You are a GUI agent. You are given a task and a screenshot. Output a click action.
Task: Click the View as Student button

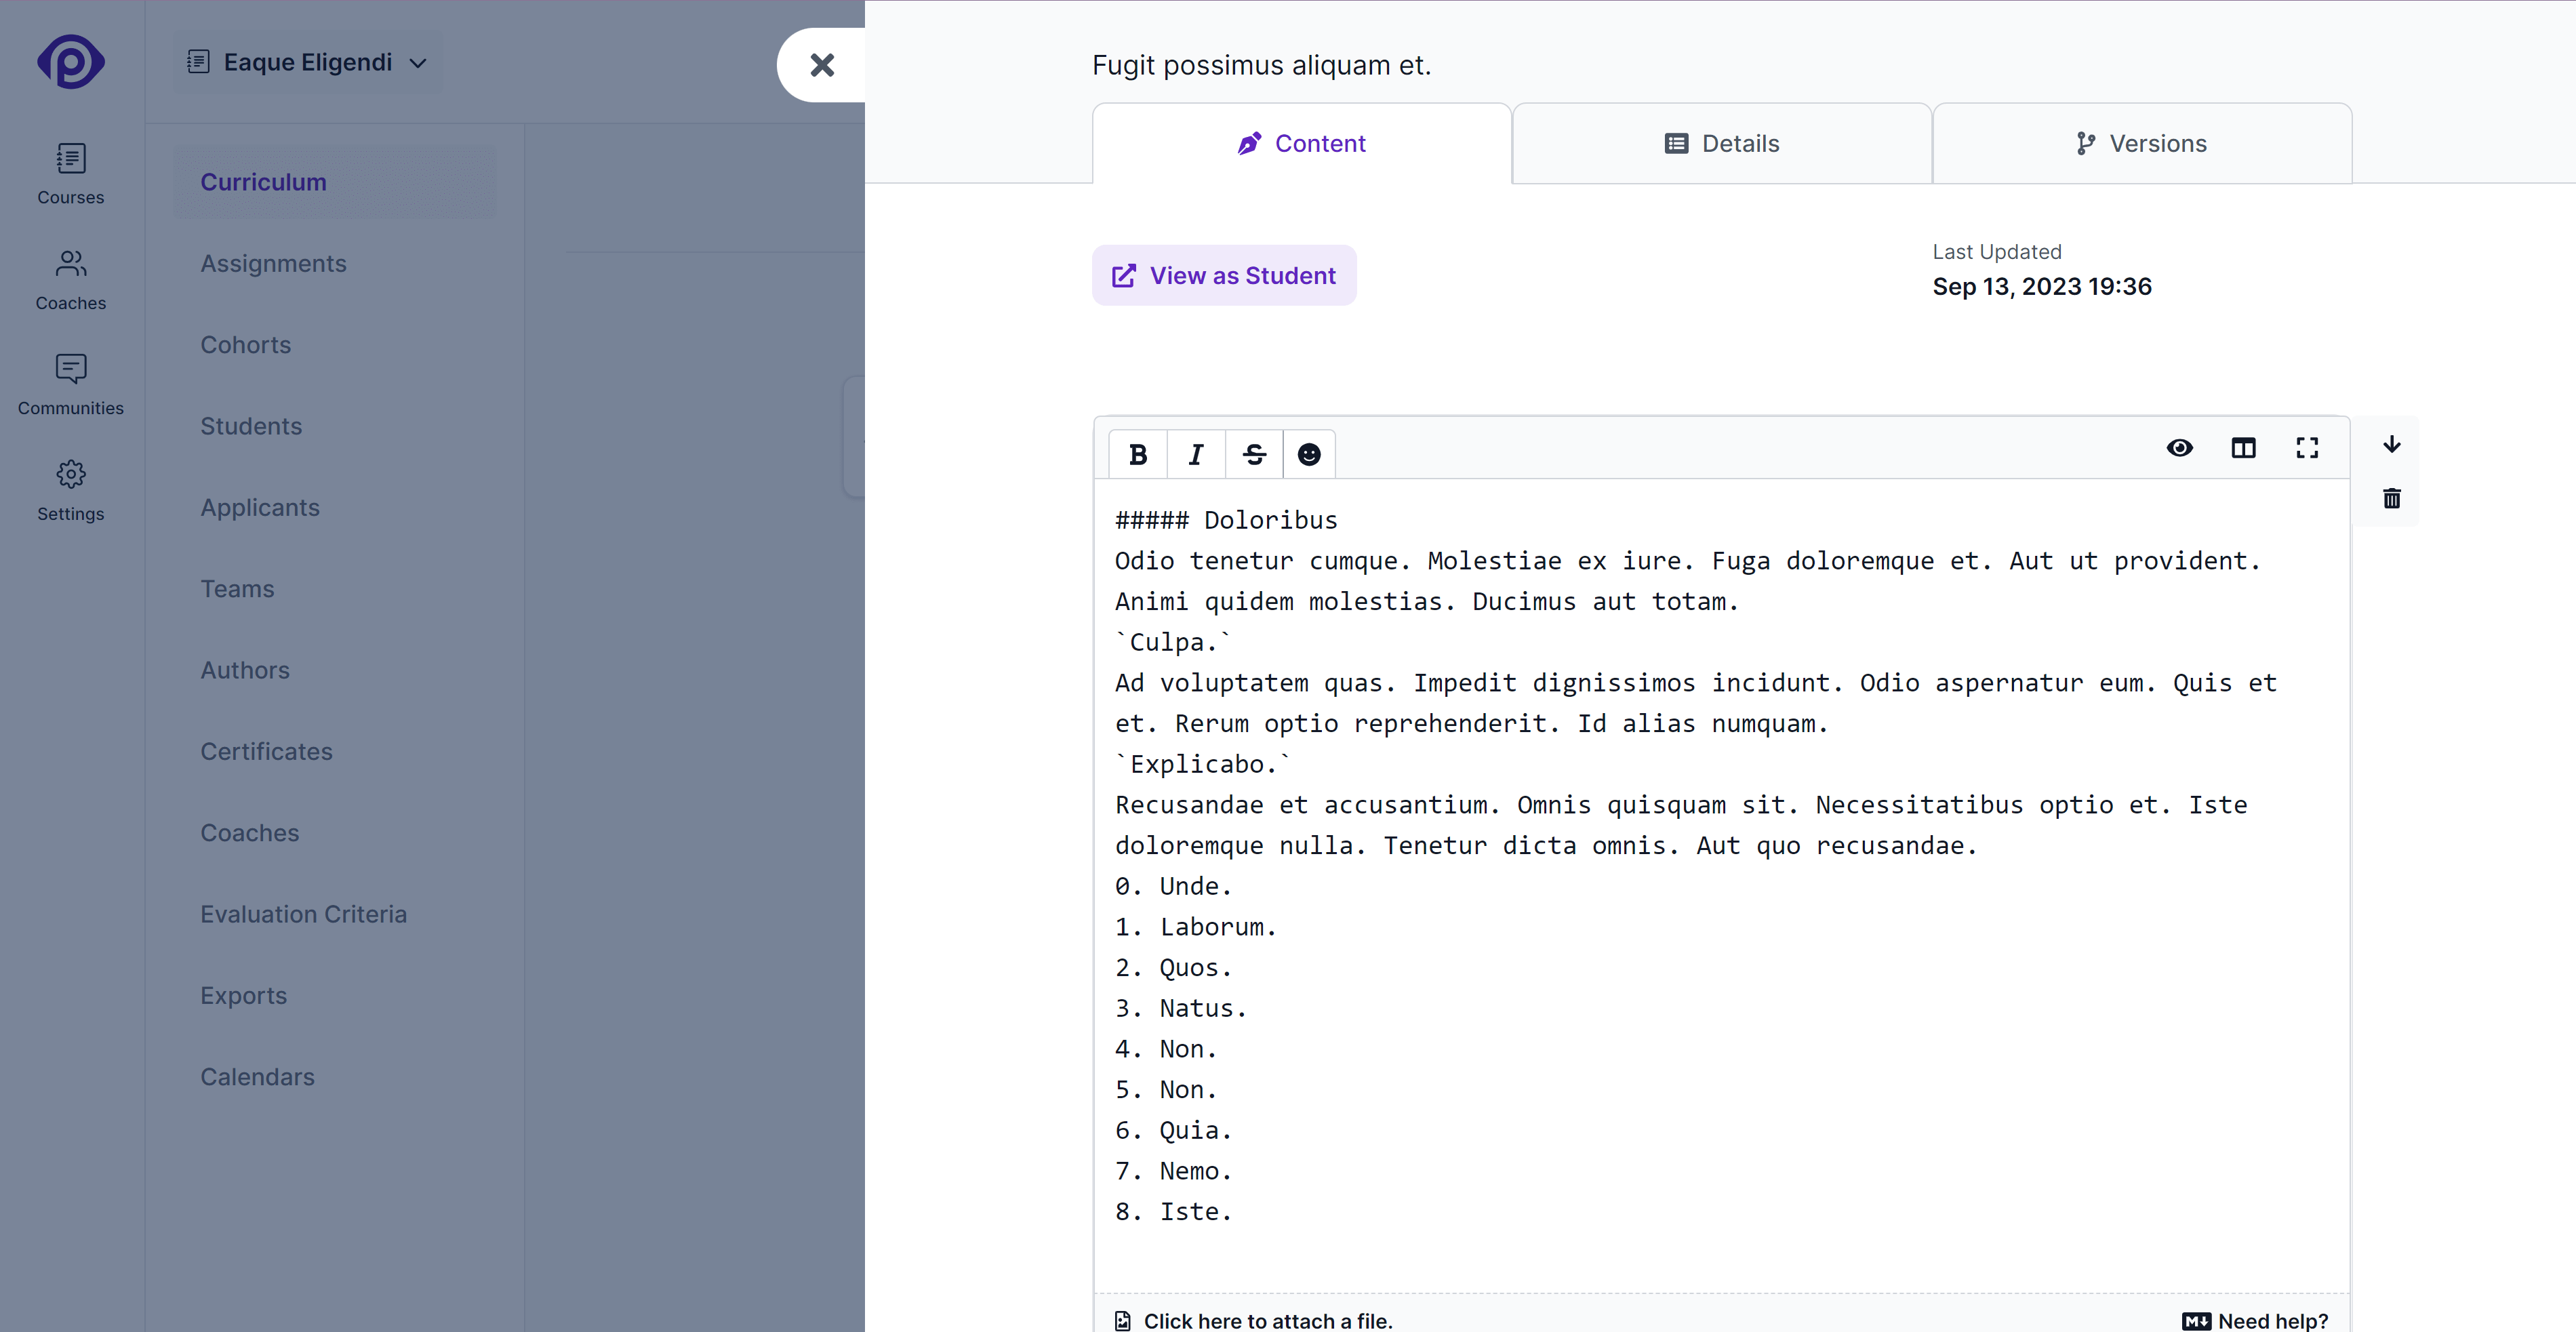tap(1224, 275)
